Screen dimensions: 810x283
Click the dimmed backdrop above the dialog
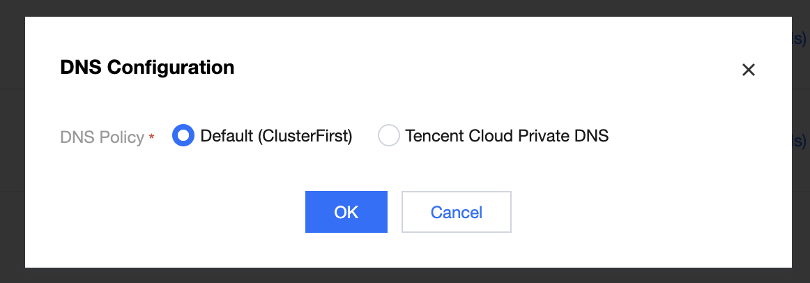tap(404, 8)
